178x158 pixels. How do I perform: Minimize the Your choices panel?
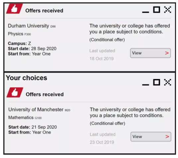tap(145, 85)
